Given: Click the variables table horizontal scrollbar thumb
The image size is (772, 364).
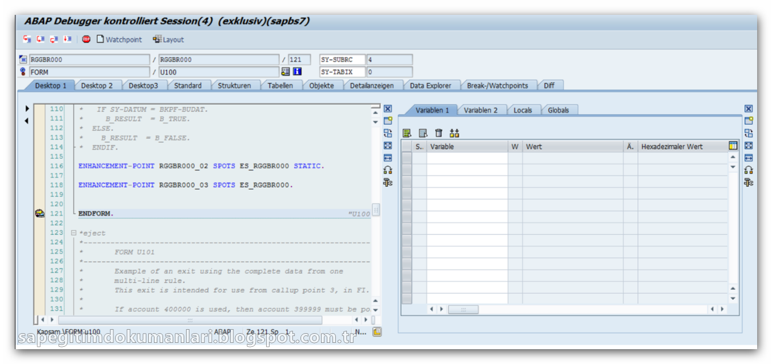Looking at the screenshot, I should point(463,309).
